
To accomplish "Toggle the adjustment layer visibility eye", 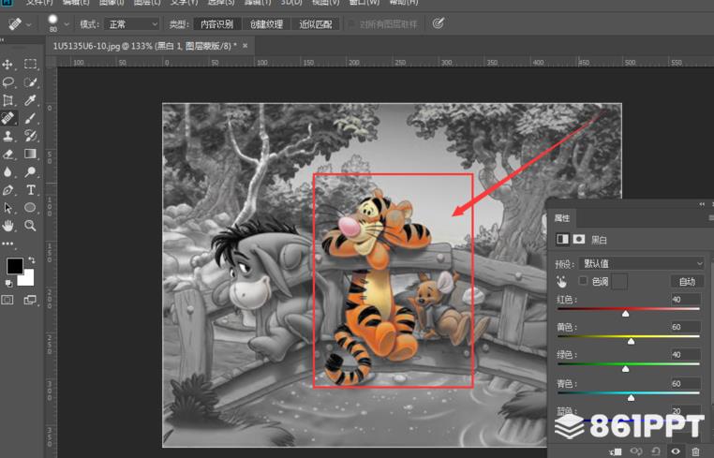I will pos(676,451).
